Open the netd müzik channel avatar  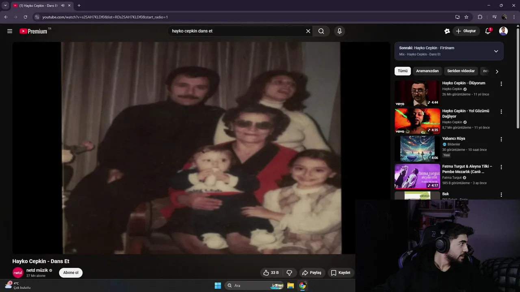(18, 273)
